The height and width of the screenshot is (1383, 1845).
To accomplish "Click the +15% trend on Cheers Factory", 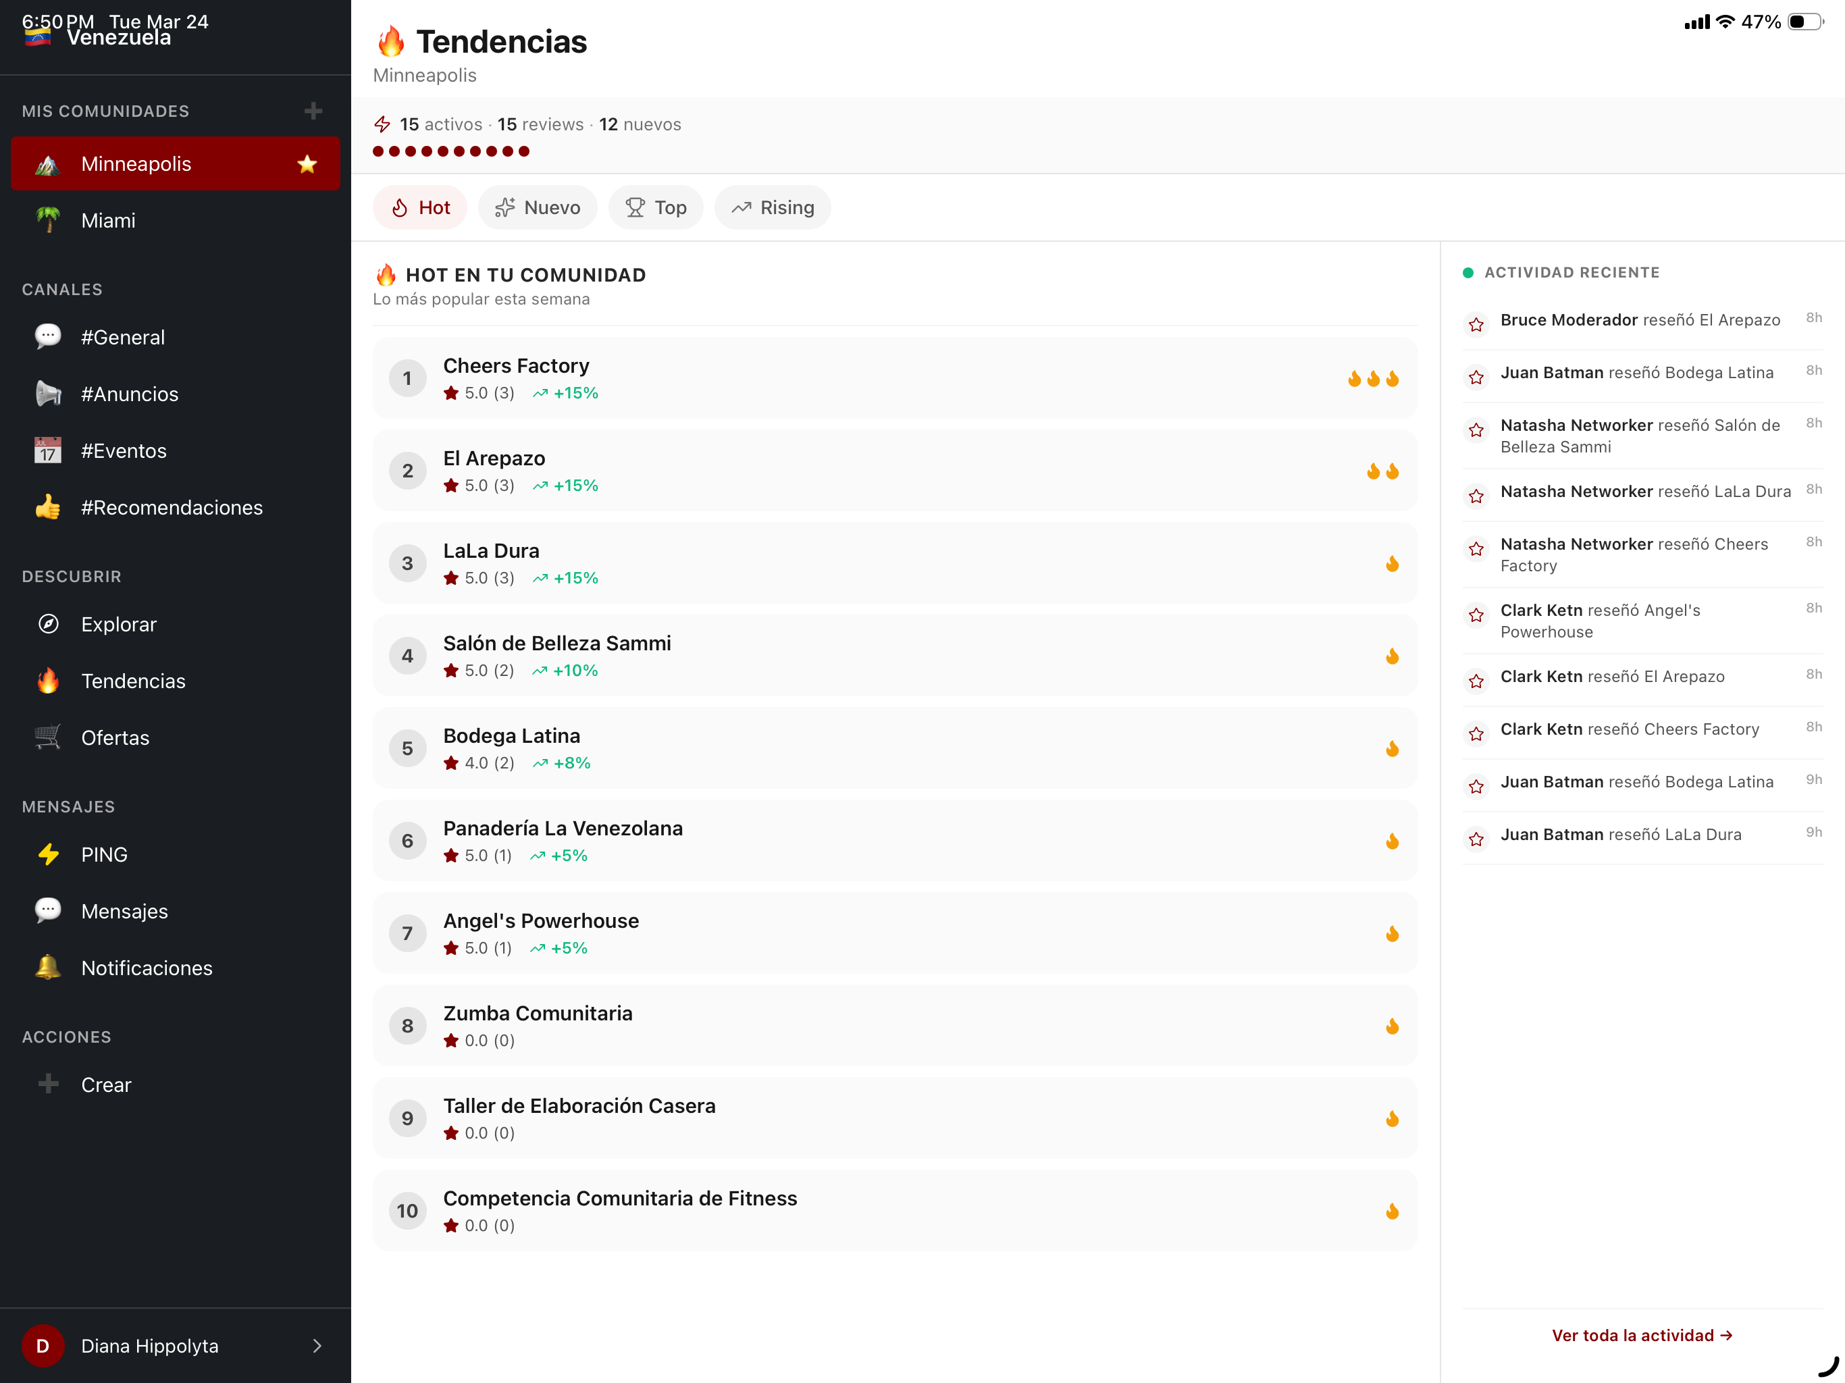I will 565,393.
